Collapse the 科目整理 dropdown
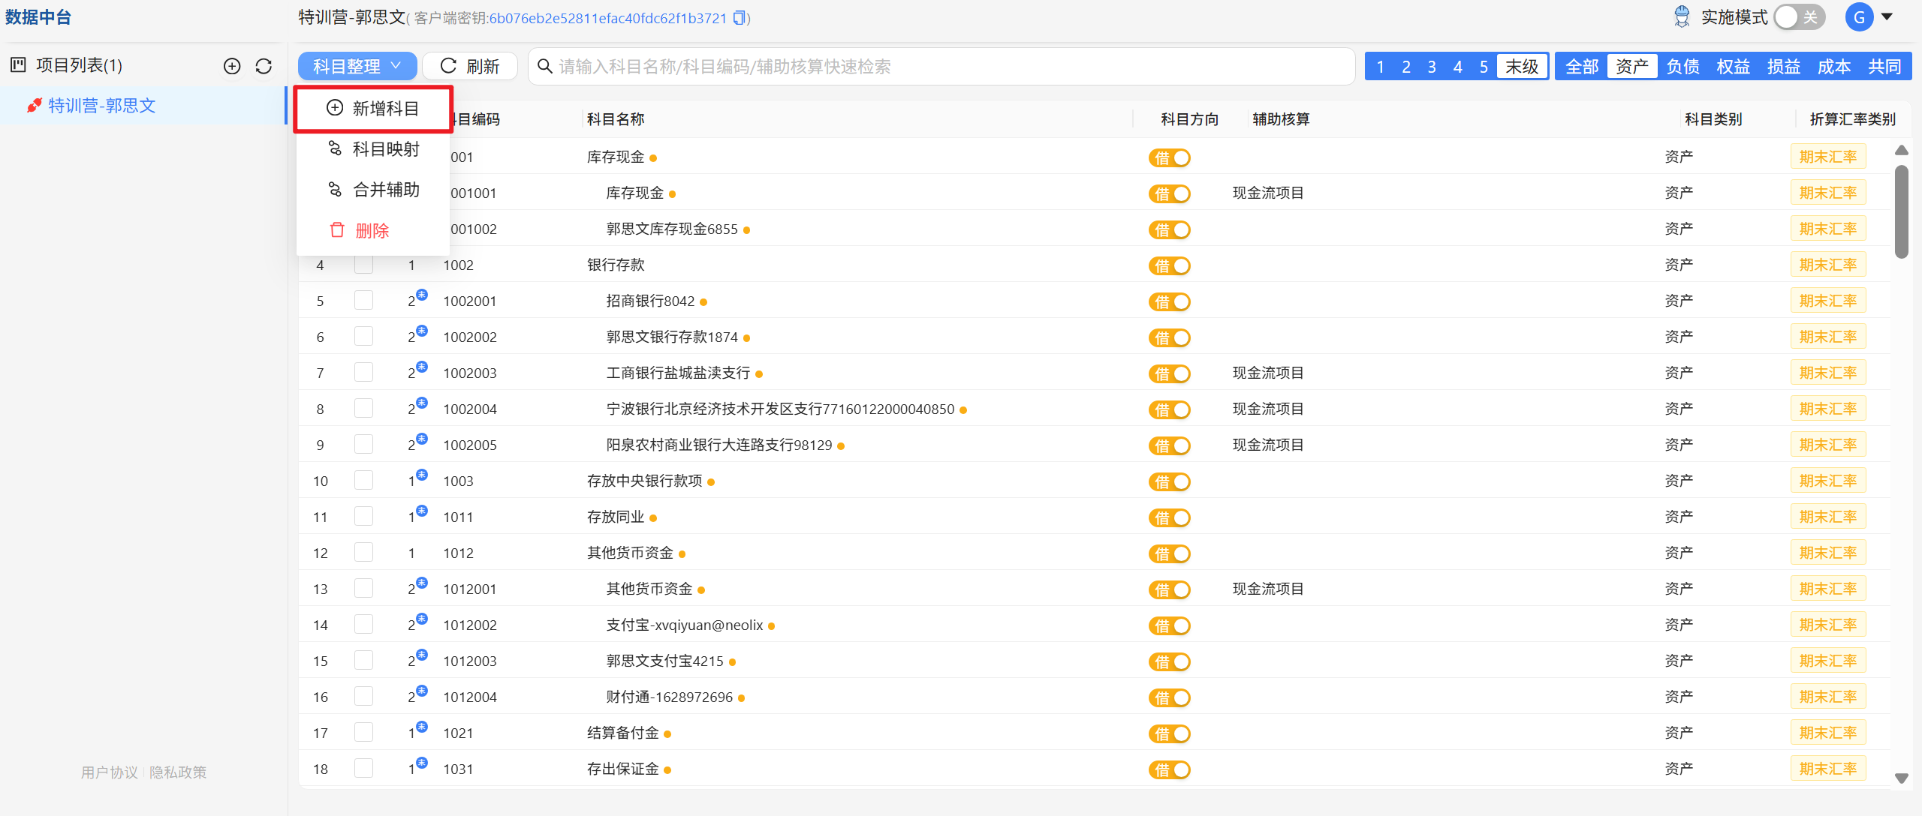Viewport: 1922px width, 816px height. pos(357,66)
